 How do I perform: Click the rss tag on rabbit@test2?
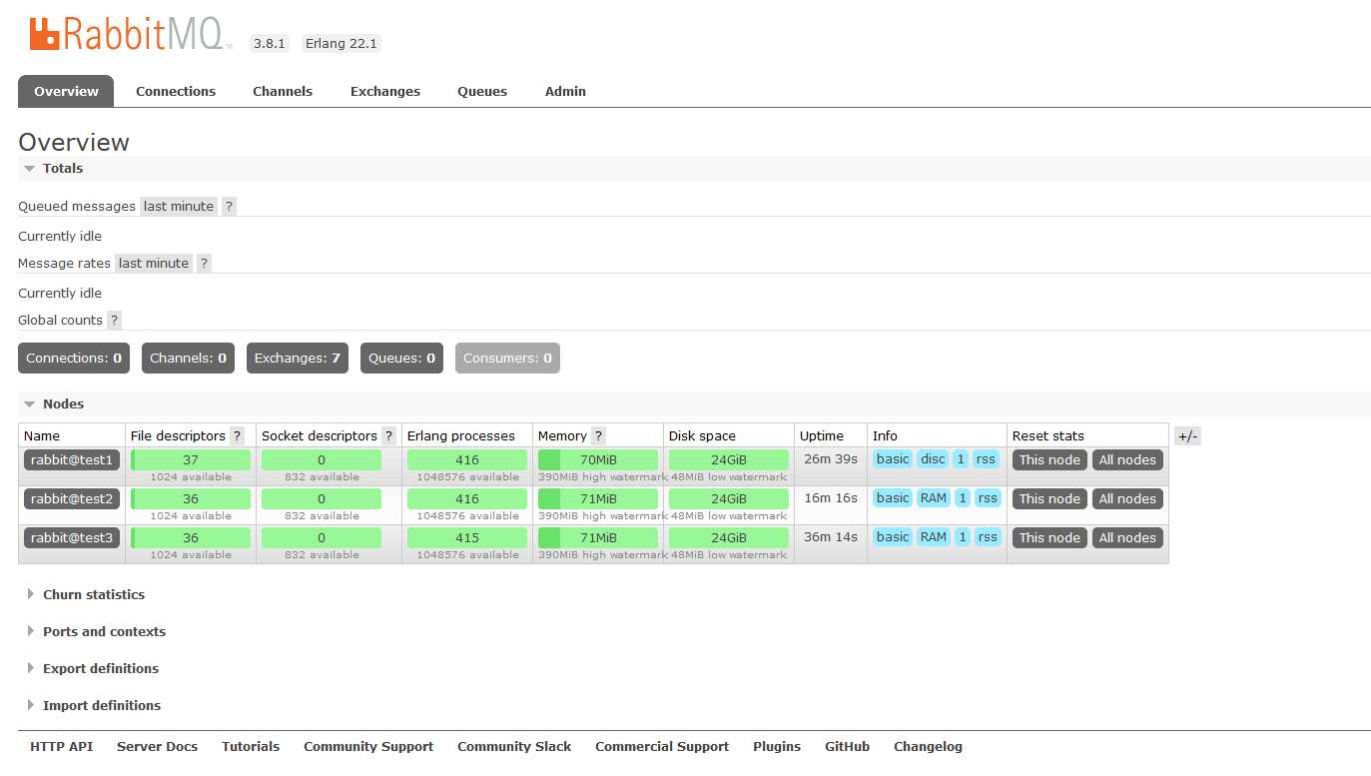click(988, 498)
